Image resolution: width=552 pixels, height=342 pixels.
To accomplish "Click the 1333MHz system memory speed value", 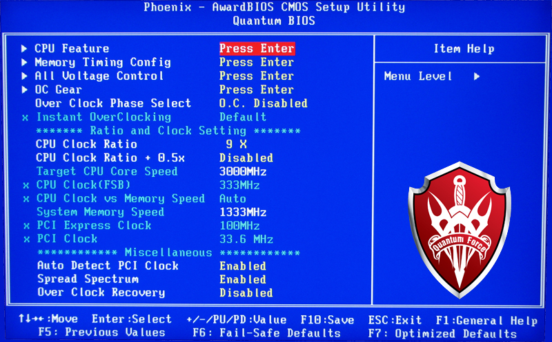I will pyautogui.click(x=243, y=212).
